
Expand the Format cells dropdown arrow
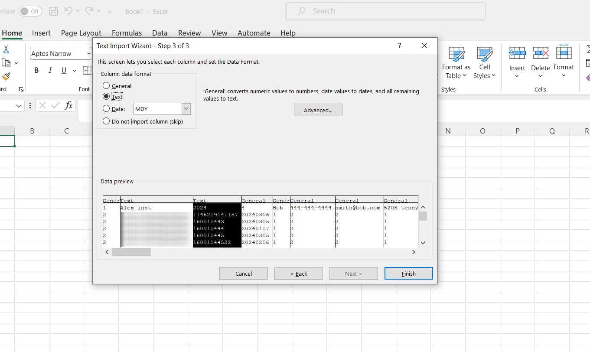click(x=564, y=75)
